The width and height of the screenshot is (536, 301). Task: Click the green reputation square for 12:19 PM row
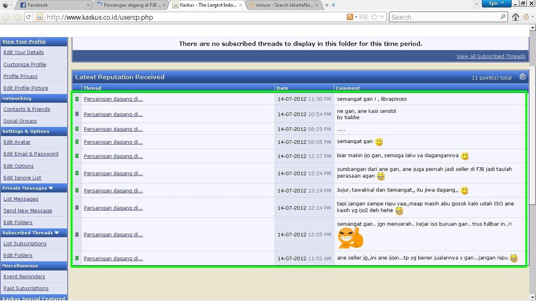coord(77,190)
